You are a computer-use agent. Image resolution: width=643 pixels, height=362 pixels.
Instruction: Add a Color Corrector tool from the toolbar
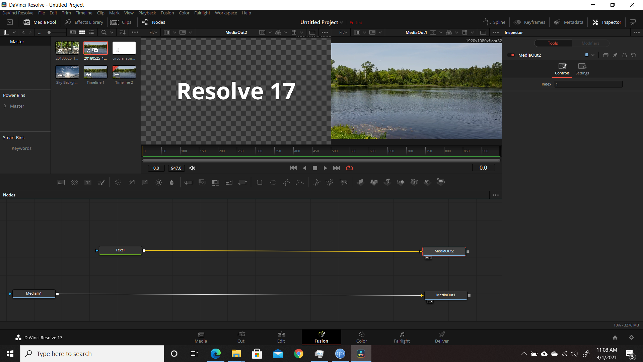pyautogui.click(x=118, y=182)
